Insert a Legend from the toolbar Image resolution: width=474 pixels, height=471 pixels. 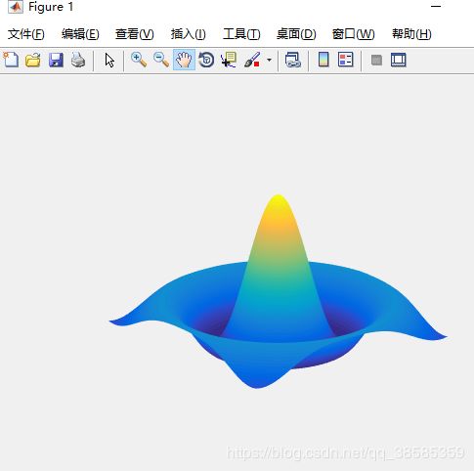[x=346, y=60]
